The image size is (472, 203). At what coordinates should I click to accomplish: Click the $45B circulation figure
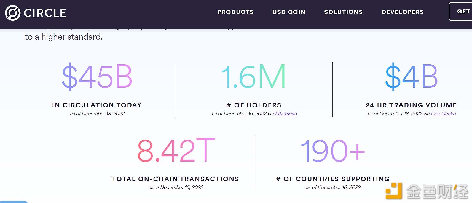97,77
